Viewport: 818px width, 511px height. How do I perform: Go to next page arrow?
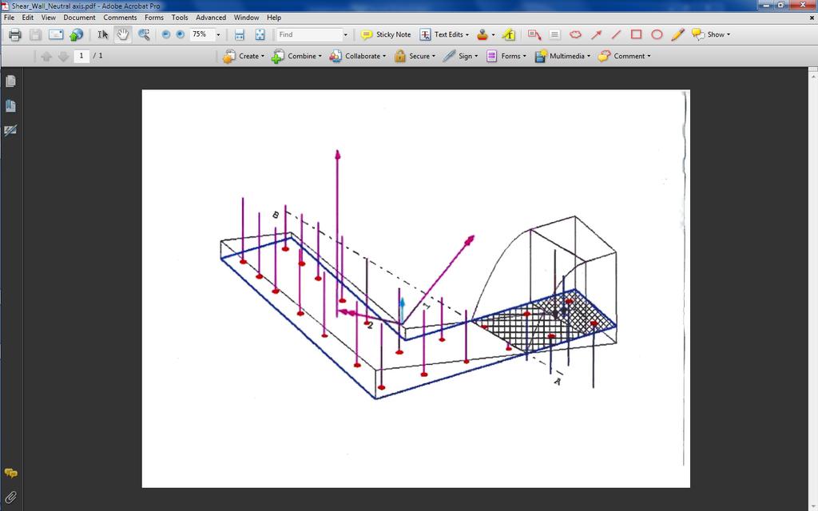coord(64,57)
